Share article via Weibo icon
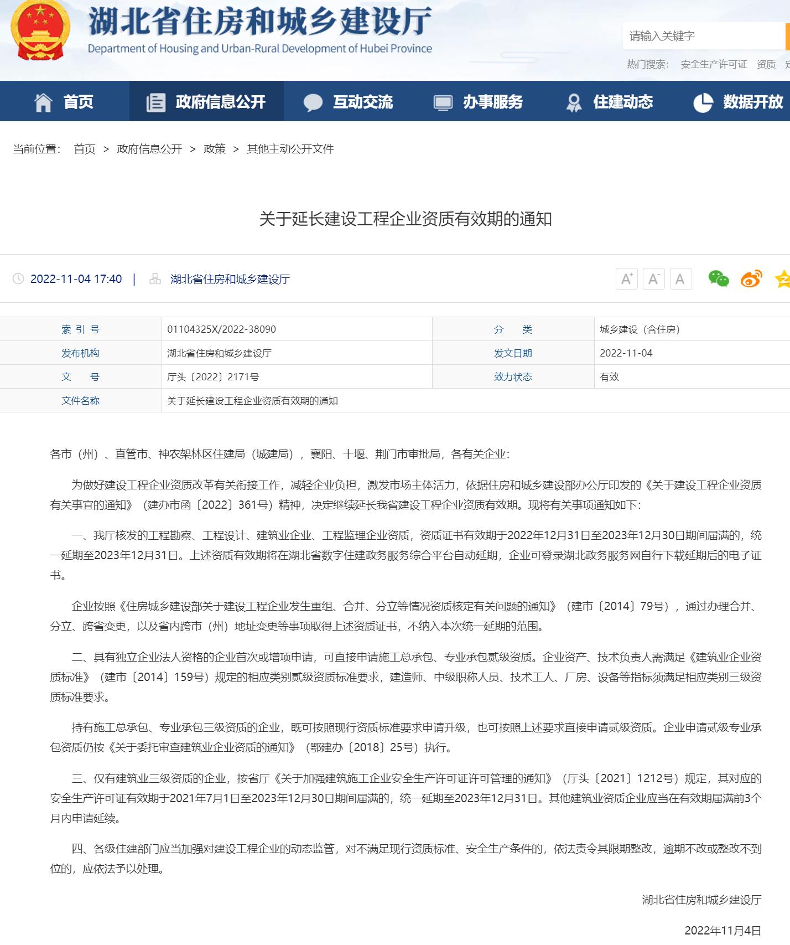This screenshot has height=945, width=790. tap(751, 278)
